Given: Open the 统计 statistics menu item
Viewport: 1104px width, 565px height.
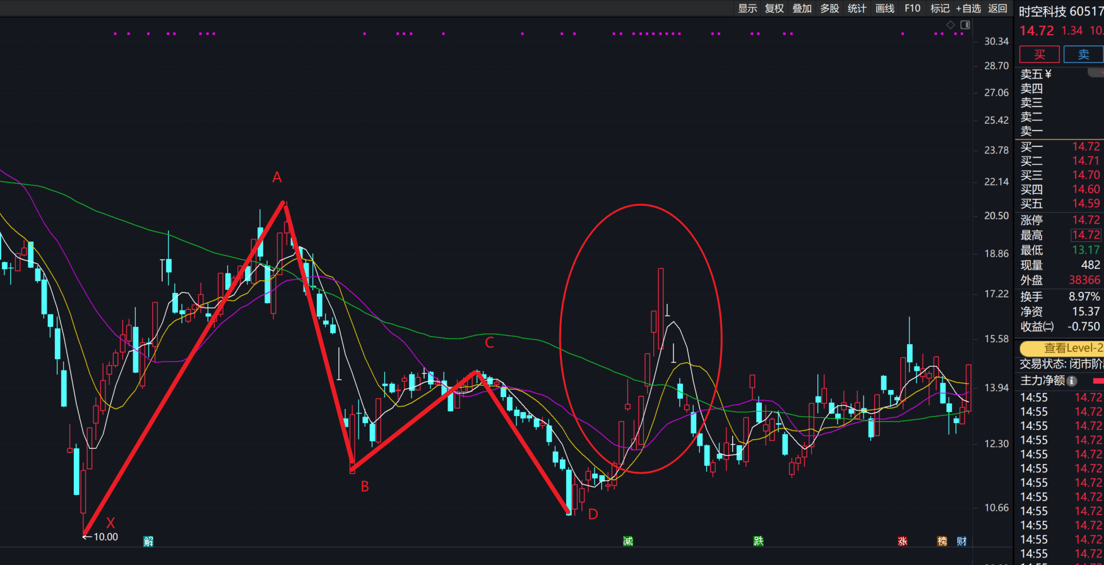Looking at the screenshot, I should (x=857, y=8).
